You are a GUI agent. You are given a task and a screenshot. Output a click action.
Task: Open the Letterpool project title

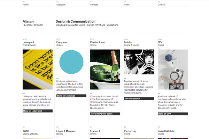point(28,42)
